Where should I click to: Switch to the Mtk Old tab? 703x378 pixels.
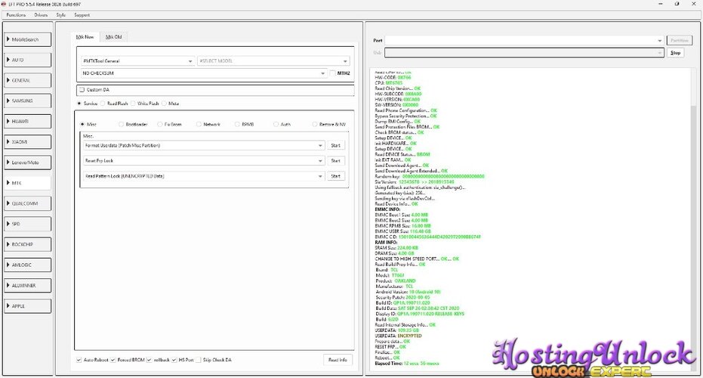pos(113,37)
